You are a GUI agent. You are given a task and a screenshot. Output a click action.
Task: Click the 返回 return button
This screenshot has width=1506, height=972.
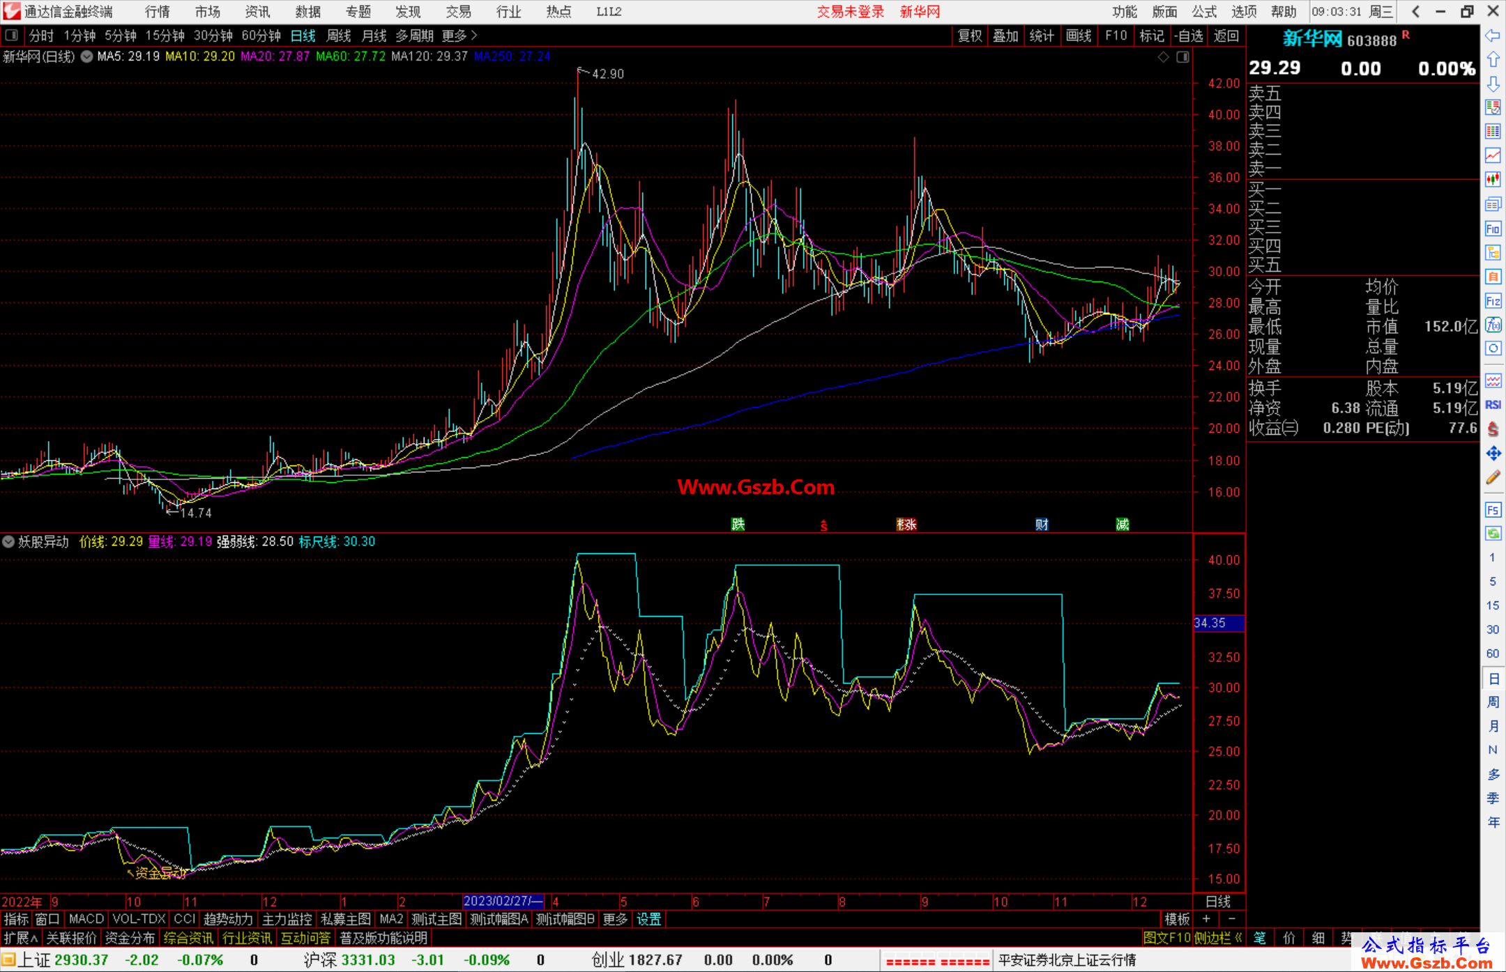1226,36
